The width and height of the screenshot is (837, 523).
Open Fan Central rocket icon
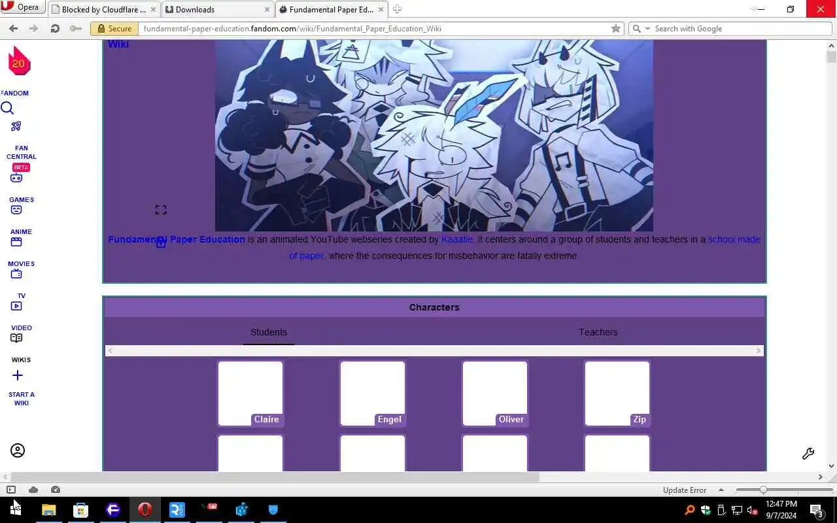tap(16, 126)
